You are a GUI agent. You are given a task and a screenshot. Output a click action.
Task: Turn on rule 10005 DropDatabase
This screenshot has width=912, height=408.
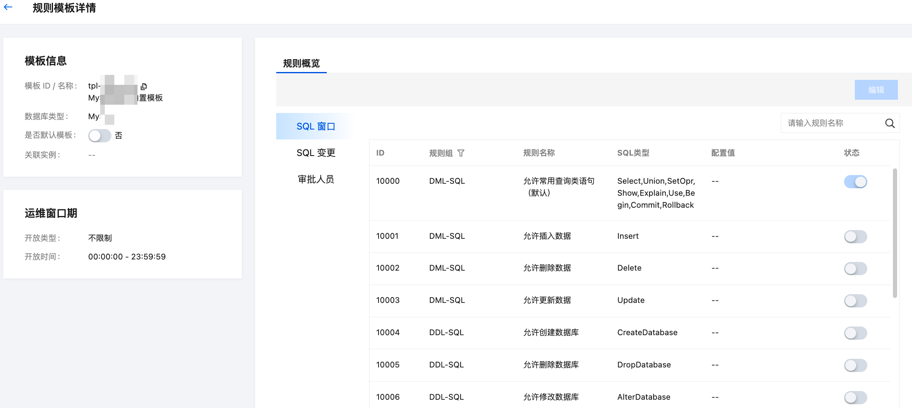tap(855, 365)
